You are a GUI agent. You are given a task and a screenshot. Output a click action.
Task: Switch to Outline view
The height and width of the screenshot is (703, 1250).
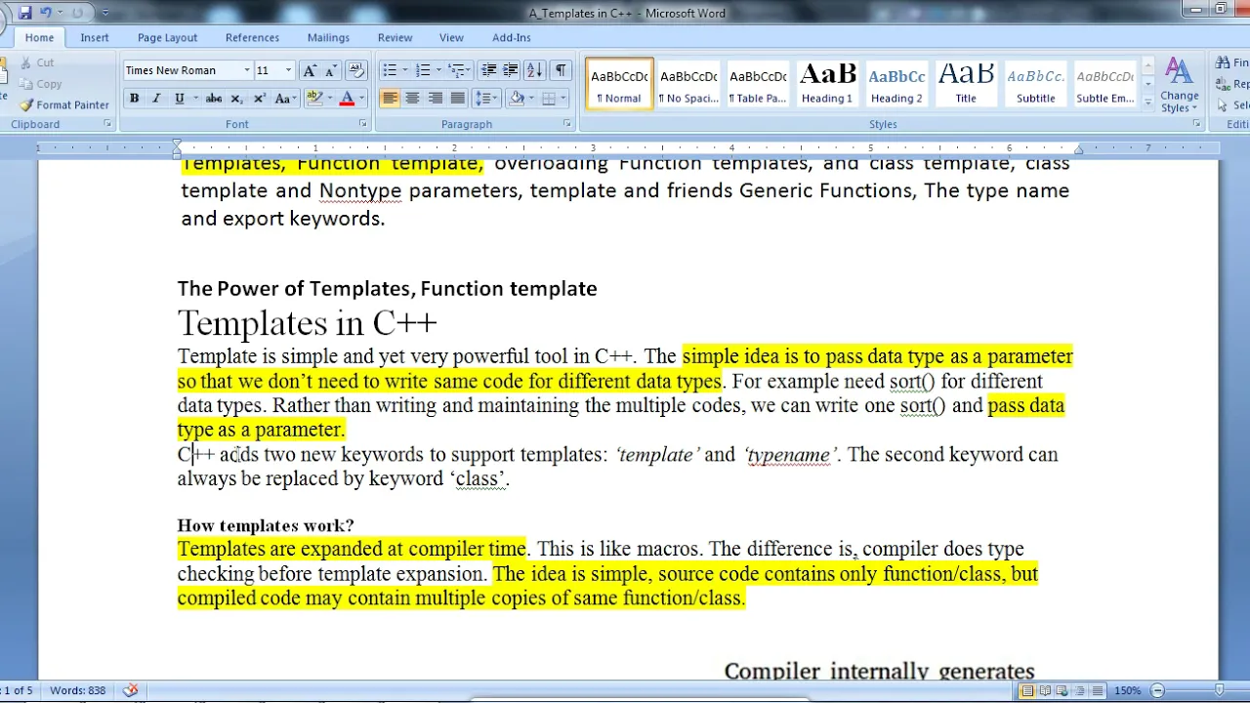[1080, 690]
